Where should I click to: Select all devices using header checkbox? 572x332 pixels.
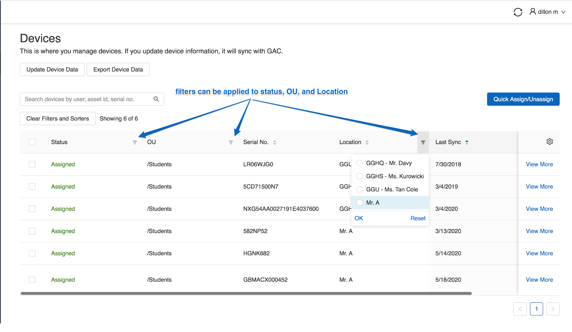point(32,142)
